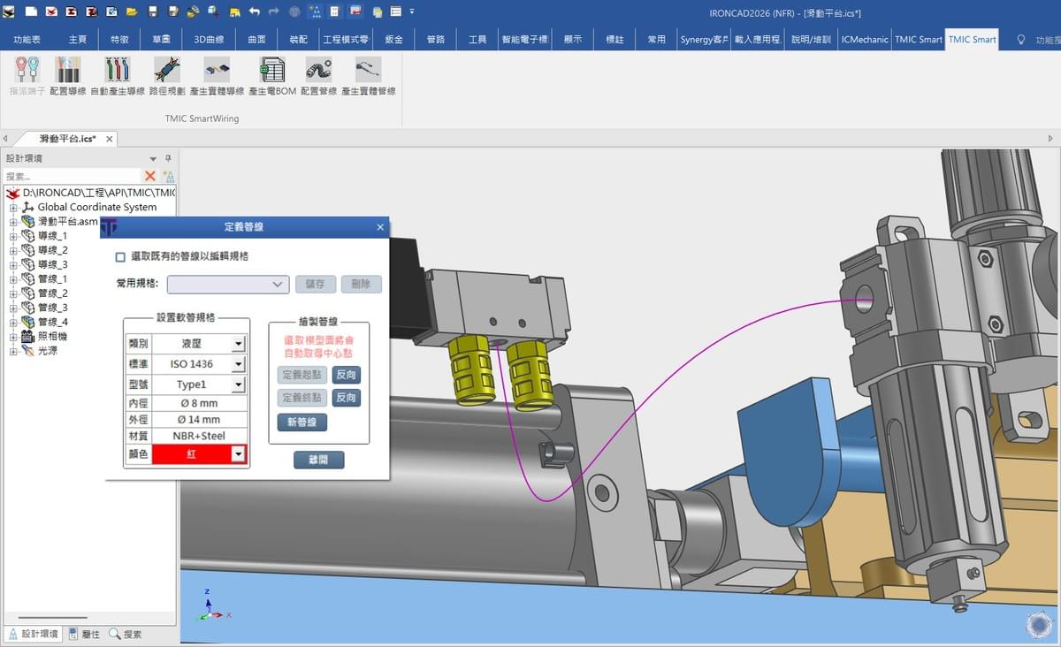Click the 新管線 button

302,422
